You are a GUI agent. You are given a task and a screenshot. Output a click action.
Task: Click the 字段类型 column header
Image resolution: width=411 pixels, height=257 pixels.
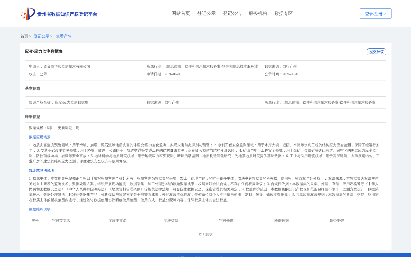coord(171,221)
